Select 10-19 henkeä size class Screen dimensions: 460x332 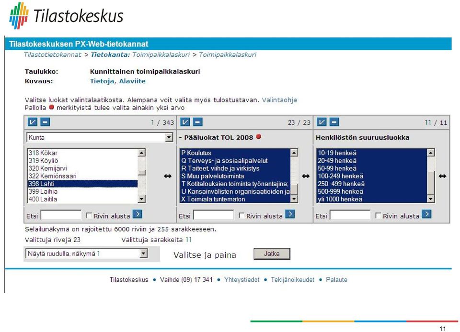click(x=372, y=153)
